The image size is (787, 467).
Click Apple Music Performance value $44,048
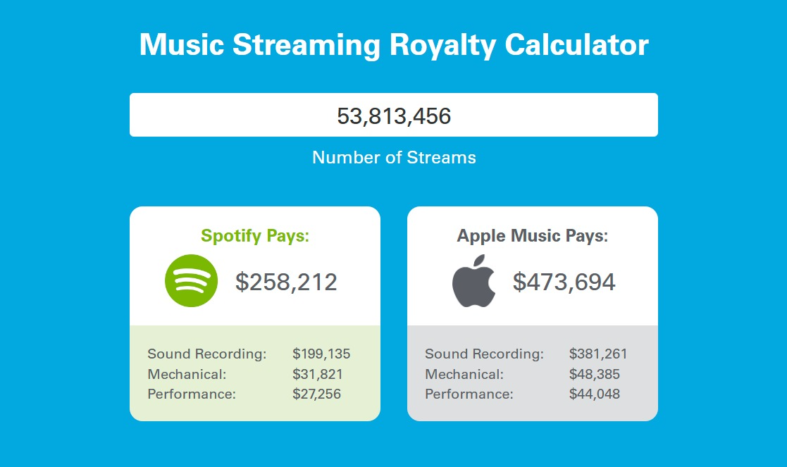[594, 394]
